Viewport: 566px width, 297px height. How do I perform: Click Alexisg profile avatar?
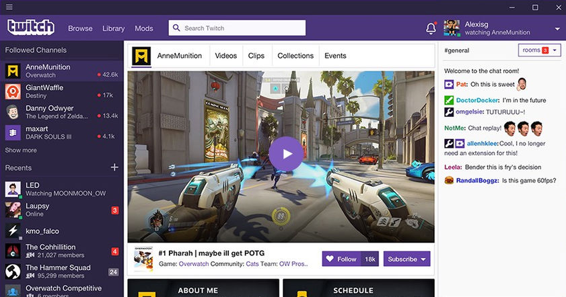click(x=452, y=28)
